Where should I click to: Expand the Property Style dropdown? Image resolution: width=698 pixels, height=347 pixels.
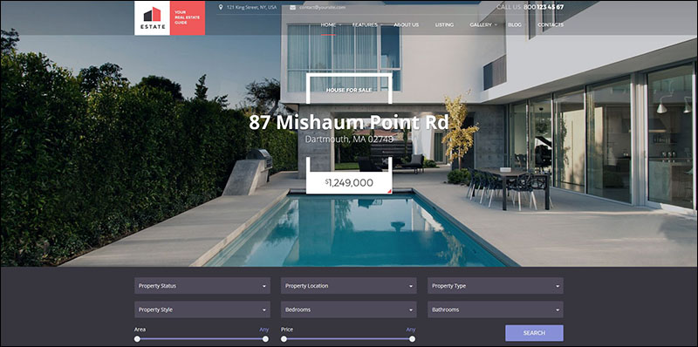(202, 310)
